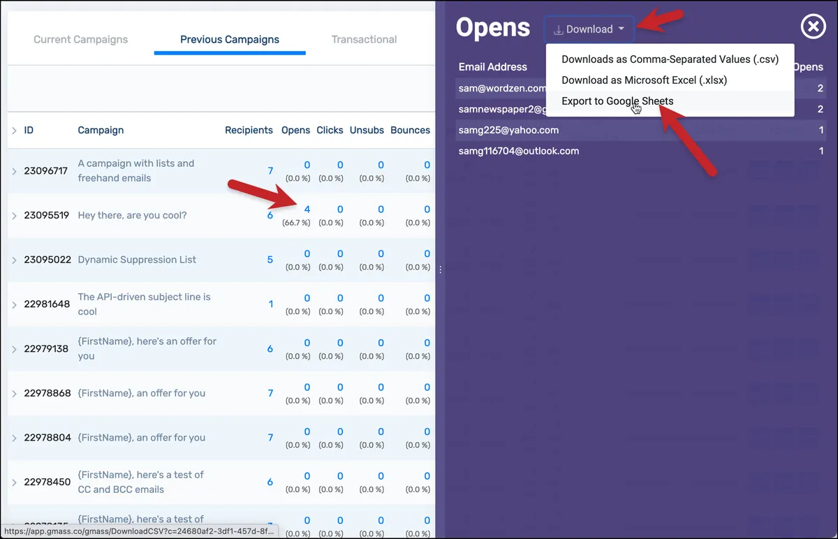The image size is (838, 539).
Task: Select samnewspaper2 email row
Action: tap(641, 110)
